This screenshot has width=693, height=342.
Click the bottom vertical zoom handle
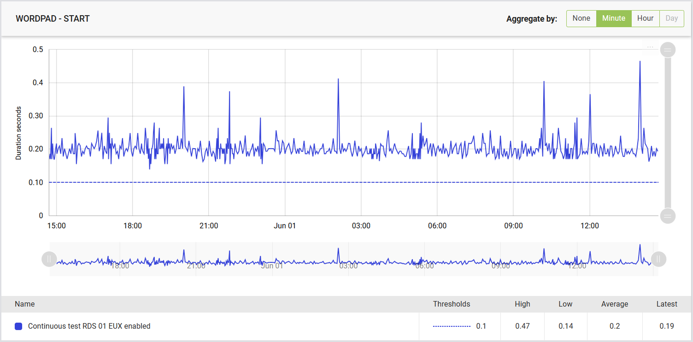click(668, 215)
